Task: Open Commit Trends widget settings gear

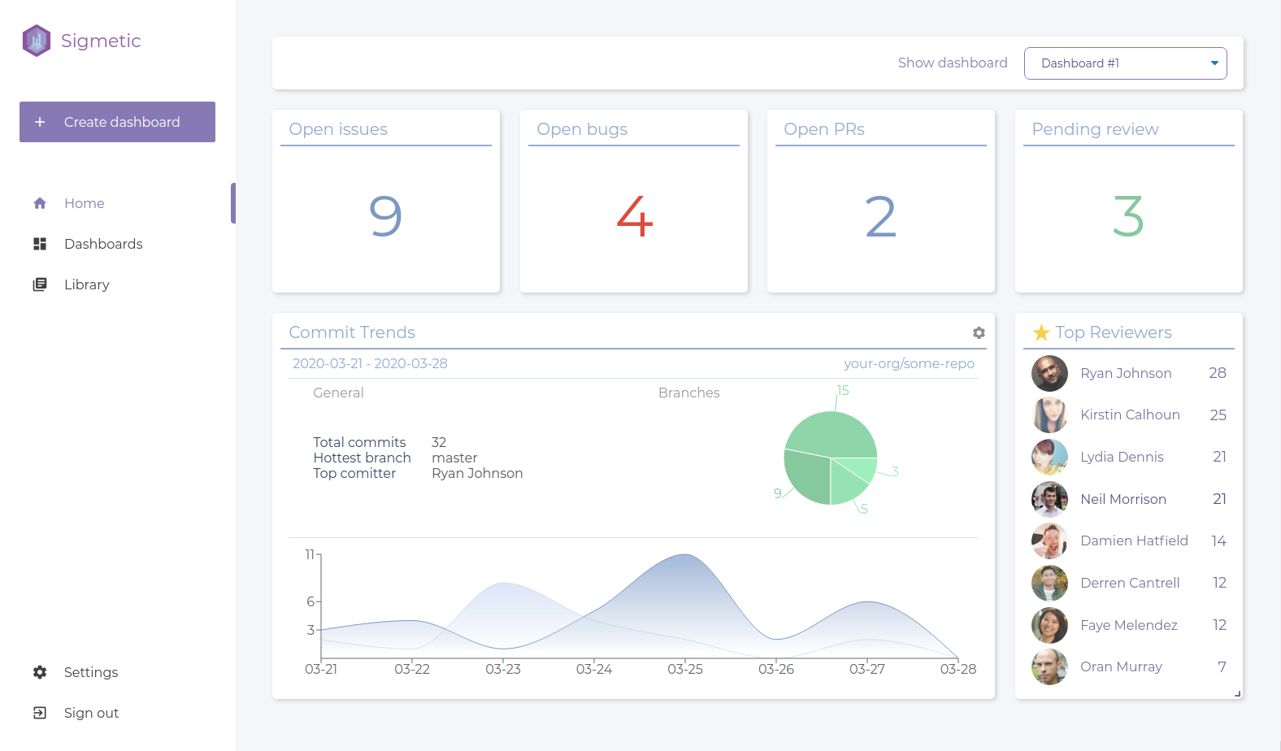Action: (979, 332)
